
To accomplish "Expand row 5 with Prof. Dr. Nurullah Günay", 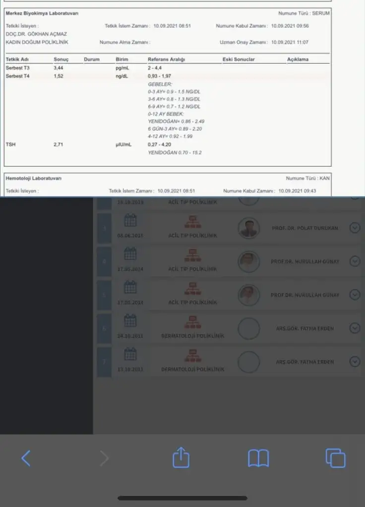I will coord(355,295).
